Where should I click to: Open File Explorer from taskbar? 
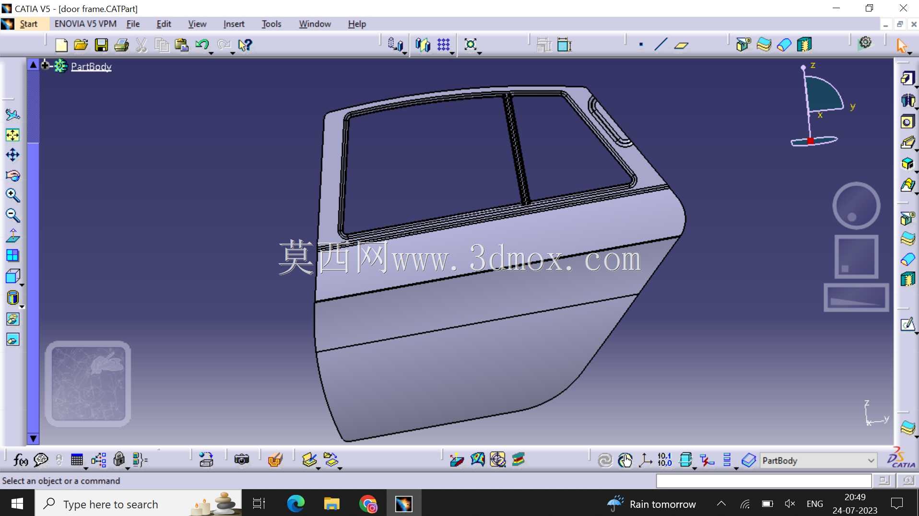click(x=331, y=504)
